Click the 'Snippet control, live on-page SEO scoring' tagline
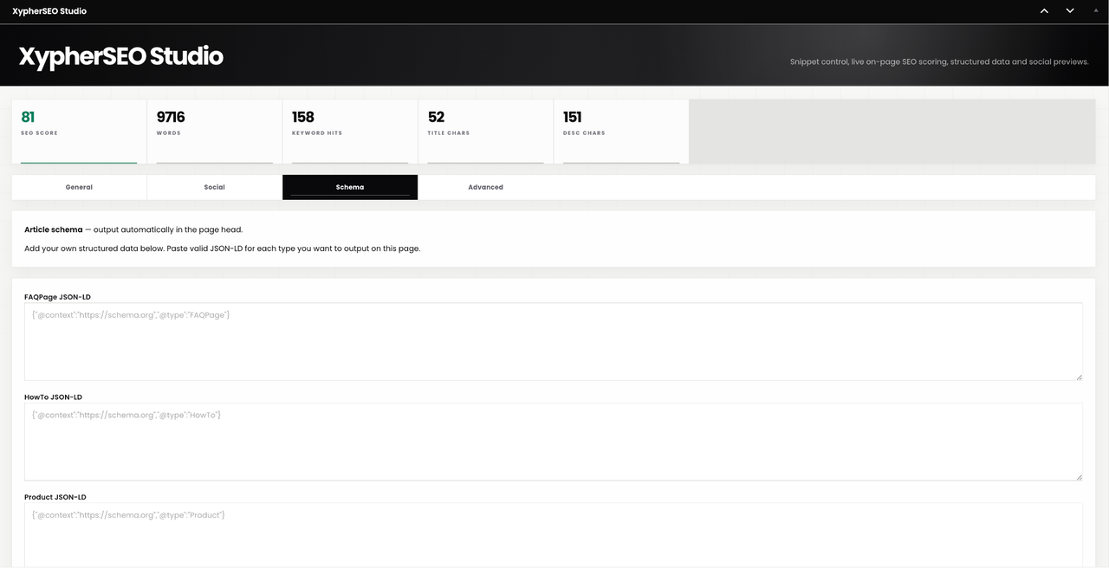 939,61
